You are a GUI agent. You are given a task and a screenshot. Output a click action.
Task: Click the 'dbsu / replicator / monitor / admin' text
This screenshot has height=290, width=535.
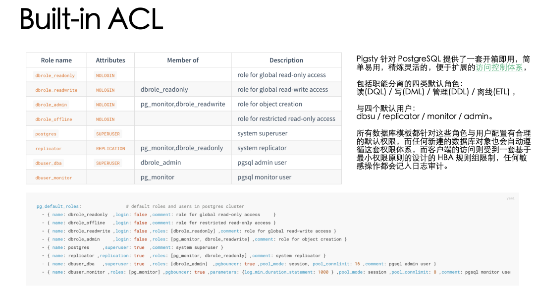pos(425,116)
